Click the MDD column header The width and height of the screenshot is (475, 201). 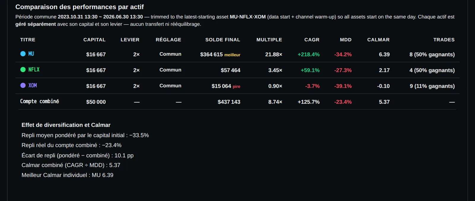pyautogui.click(x=346, y=40)
